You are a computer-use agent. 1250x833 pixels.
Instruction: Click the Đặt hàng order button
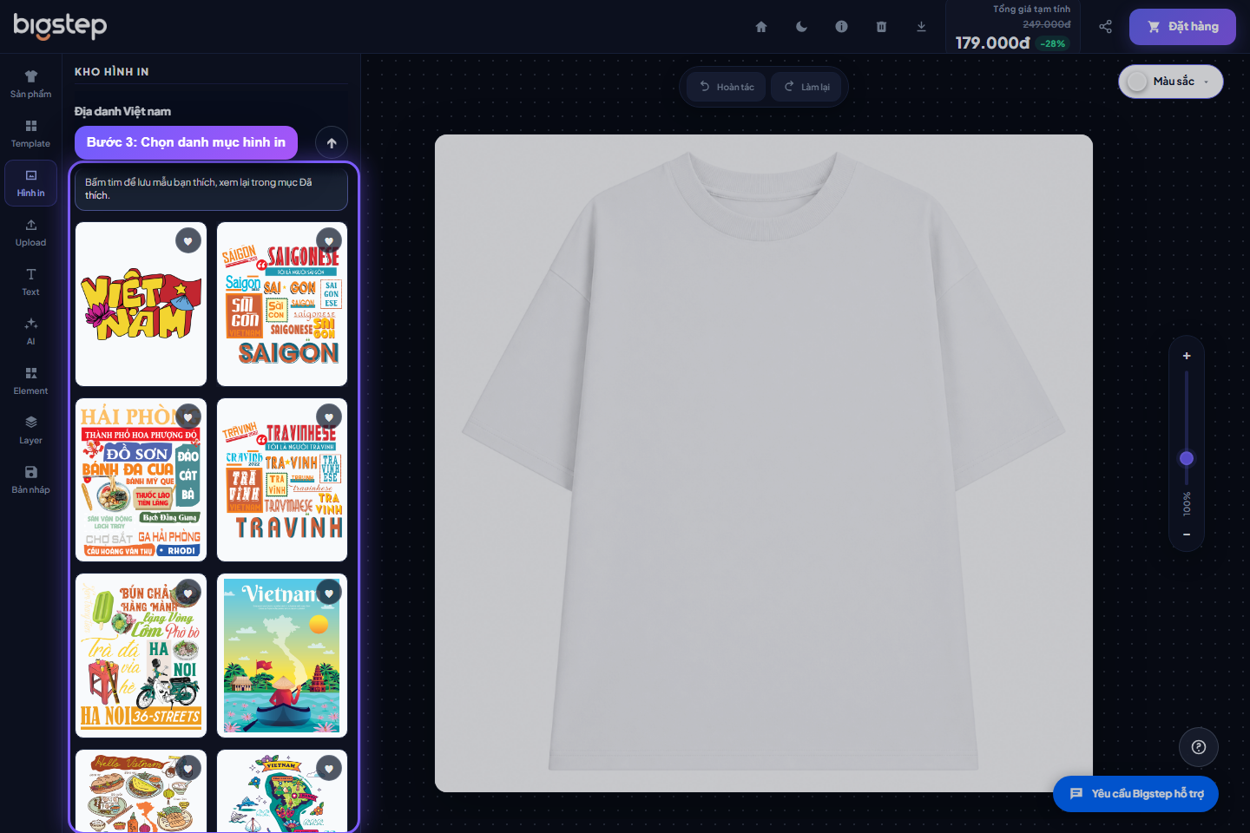pyautogui.click(x=1182, y=27)
